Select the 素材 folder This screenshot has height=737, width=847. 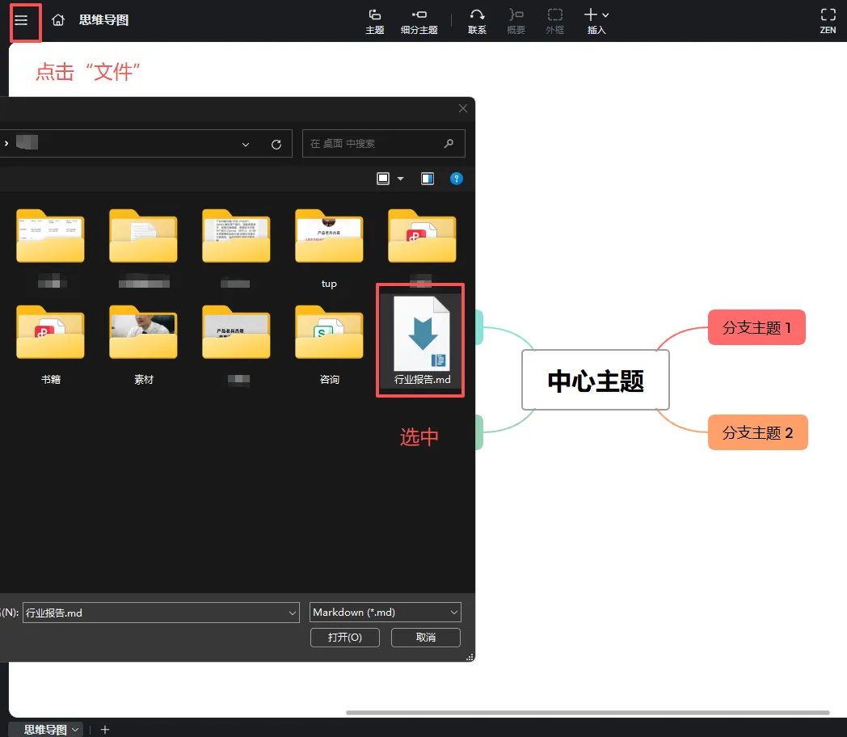coord(143,344)
